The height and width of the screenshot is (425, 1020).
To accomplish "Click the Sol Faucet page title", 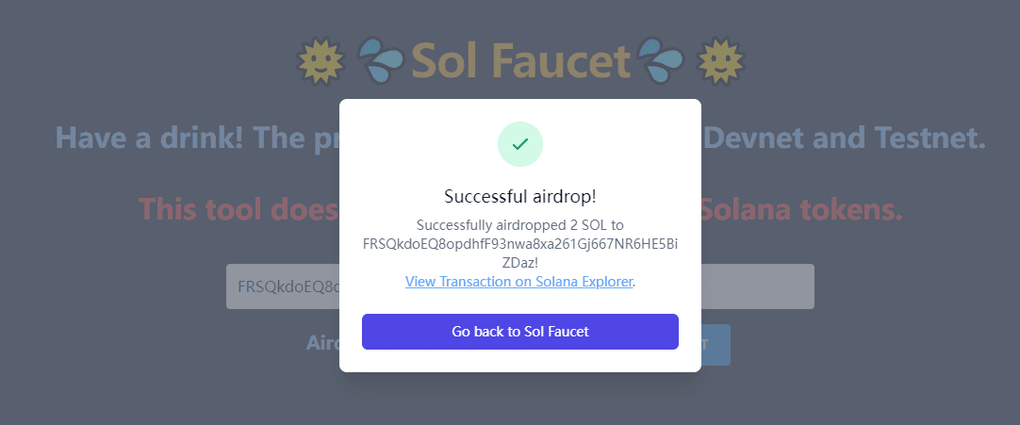I will [x=520, y=62].
